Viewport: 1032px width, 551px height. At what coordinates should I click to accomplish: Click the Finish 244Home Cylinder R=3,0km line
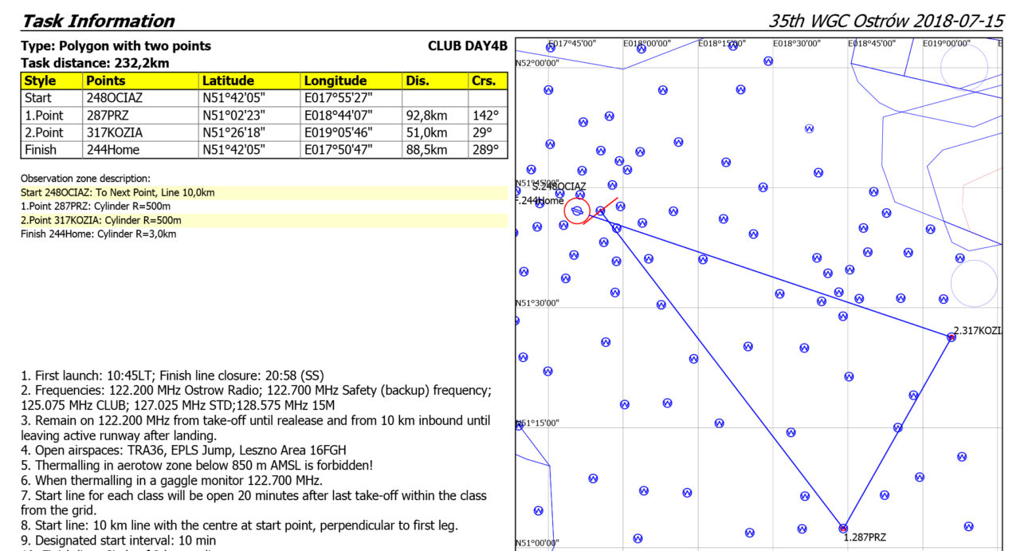pyautogui.click(x=98, y=234)
